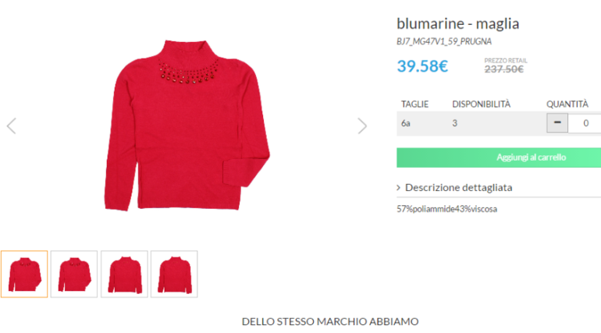Expand the Descrizione dettagliata section
Image resolution: width=601 pixels, height=333 pixels.
pyautogui.click(x=458, y=187)
